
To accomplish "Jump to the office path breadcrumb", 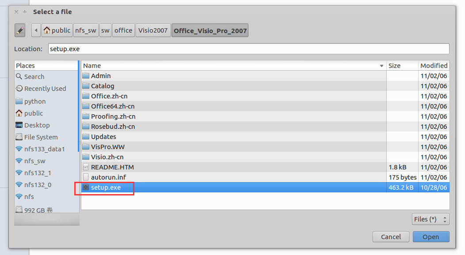I will click(123, 30).
